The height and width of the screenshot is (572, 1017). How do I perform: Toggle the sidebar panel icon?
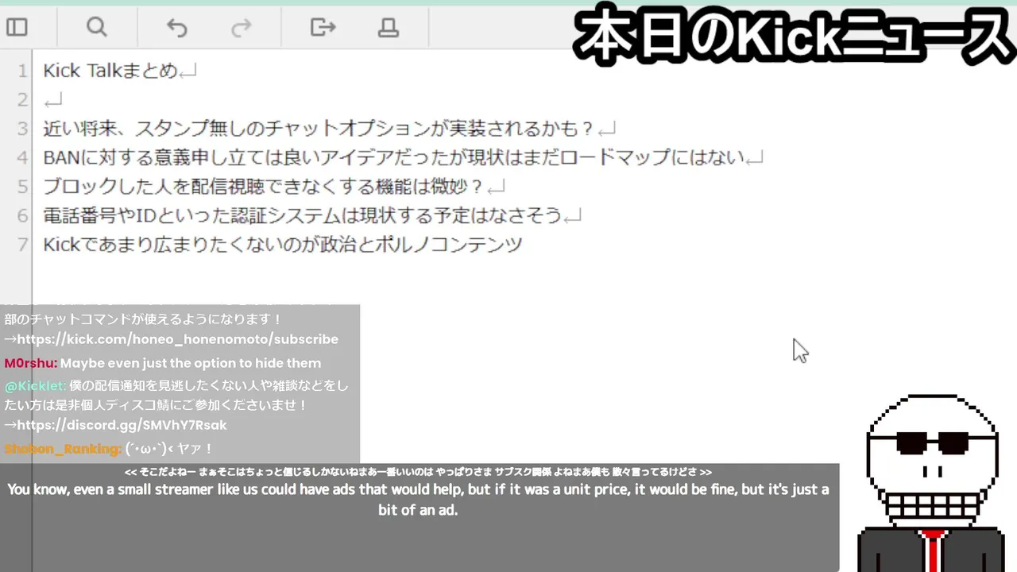point(17,27)
